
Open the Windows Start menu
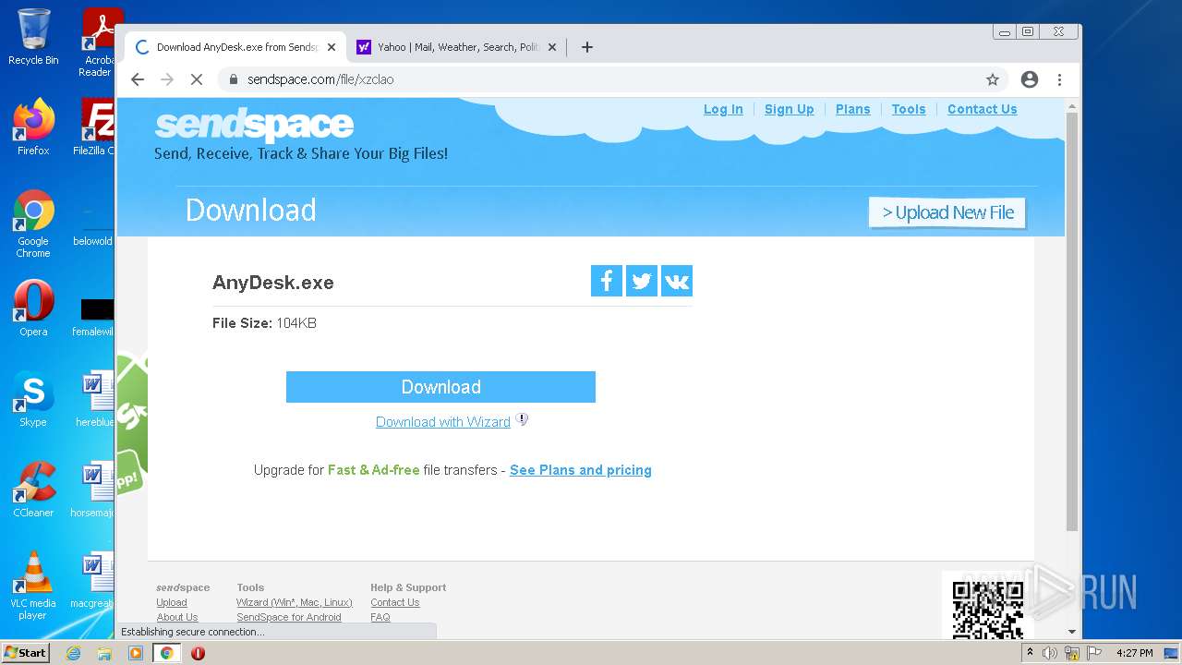point(25,653)
